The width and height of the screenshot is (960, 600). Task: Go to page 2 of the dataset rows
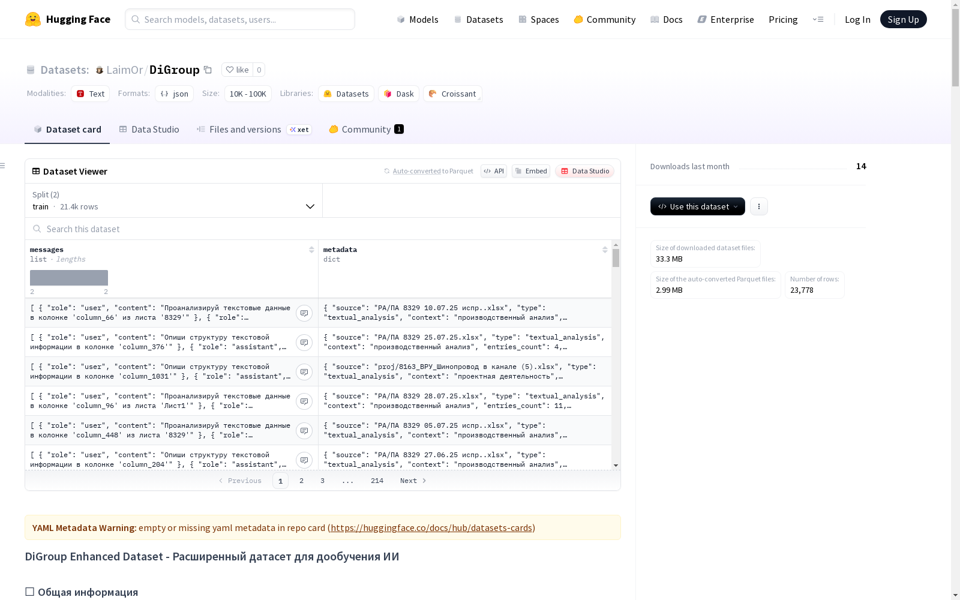[301, 481]
